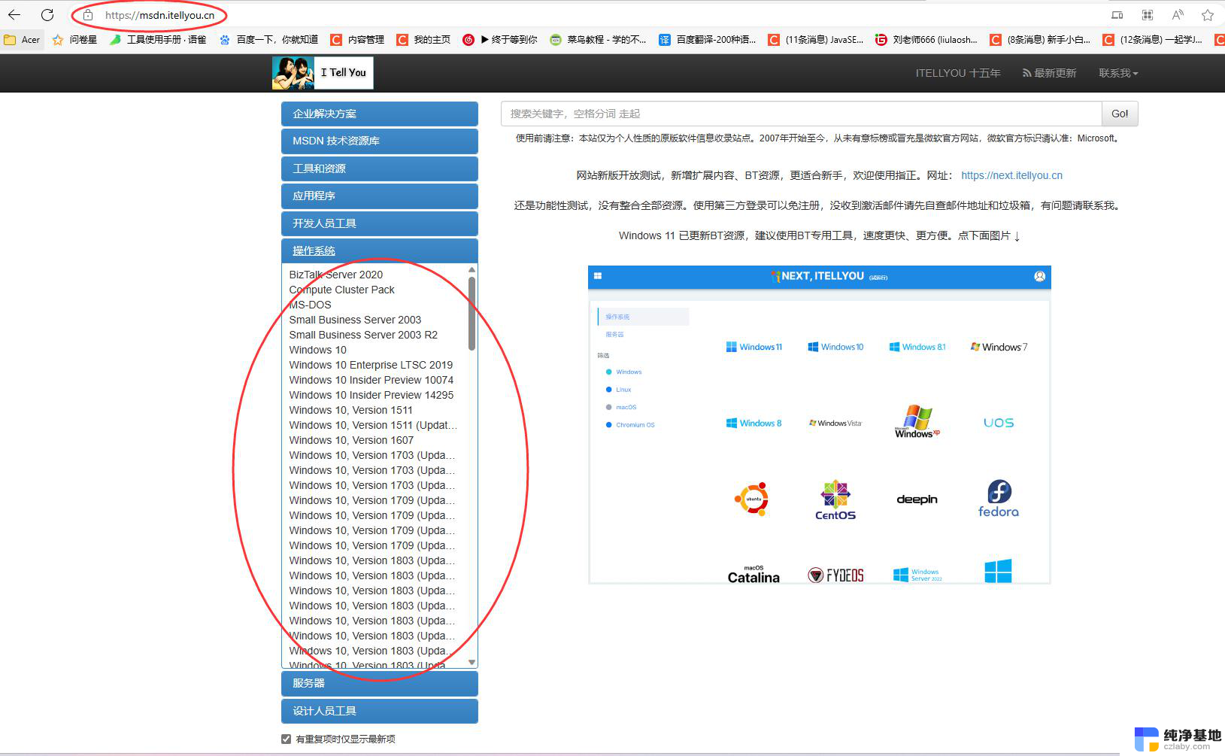Image resolution: width=1225 pixels, height=756 pixels.
Task: Expand the 设计人员工具 category
Action: pyautogui.click(x=380, y=711)
